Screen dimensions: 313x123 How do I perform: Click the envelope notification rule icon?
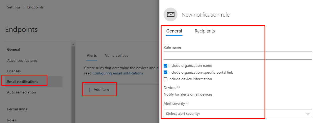click(x=171, y=15)
